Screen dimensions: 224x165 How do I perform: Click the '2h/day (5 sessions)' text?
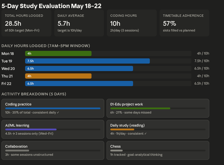[x=125, y=30]
